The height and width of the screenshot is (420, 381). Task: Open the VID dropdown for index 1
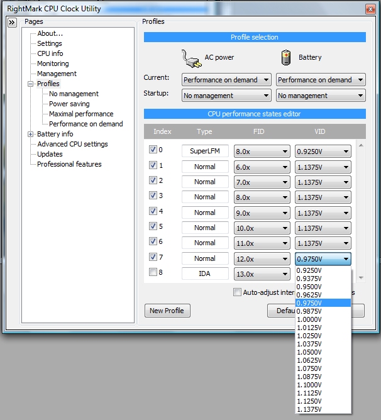pyautogui.click(x=323, y=167)
